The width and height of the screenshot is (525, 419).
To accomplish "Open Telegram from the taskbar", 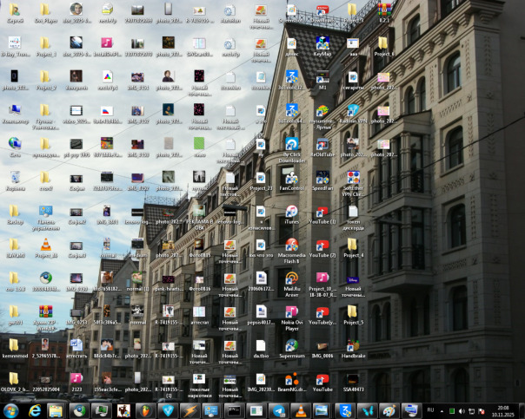I will pyautogui.click(x=279, y=410).
